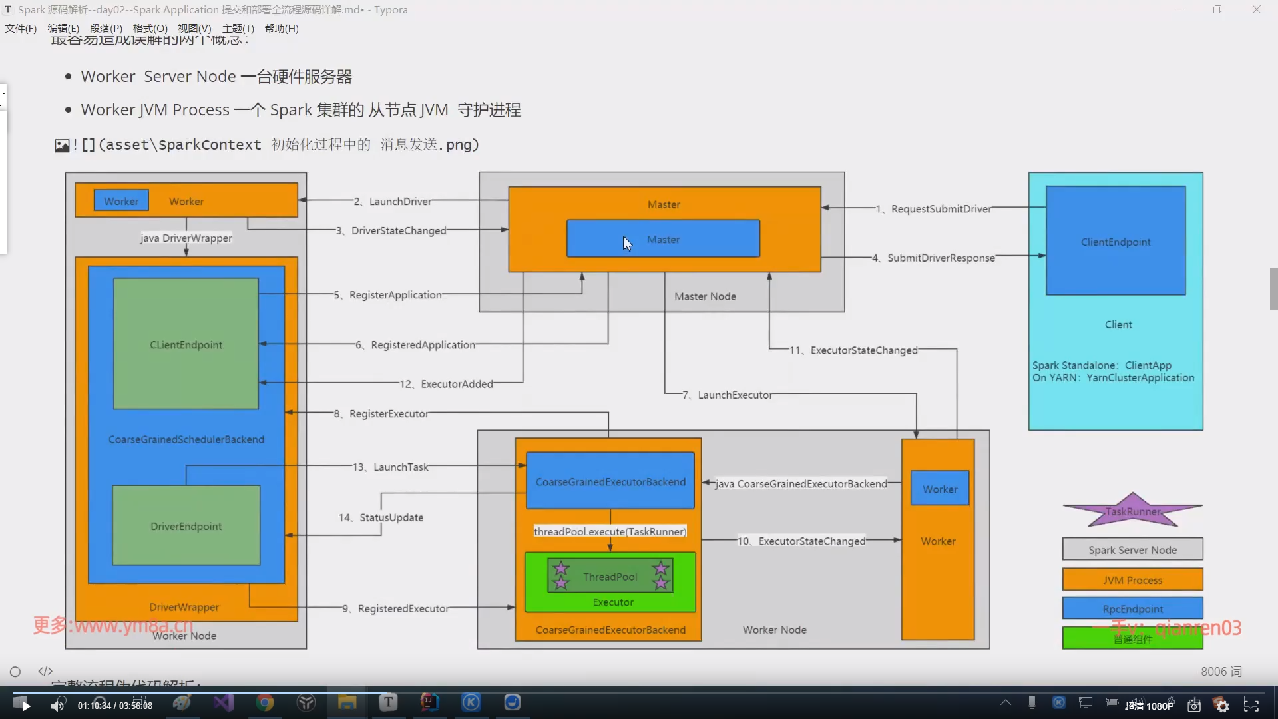
Task: Toggle sidebar with the circle icon
Action: [x=15, y=672]
